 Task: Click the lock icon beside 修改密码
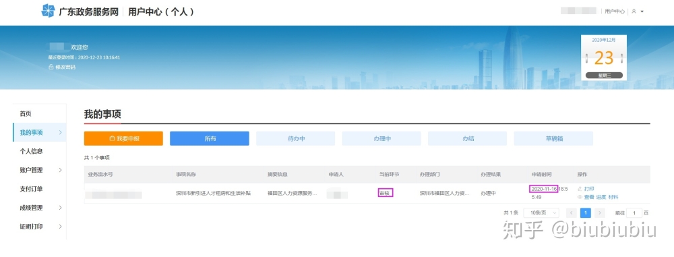(x=51, y=67)
